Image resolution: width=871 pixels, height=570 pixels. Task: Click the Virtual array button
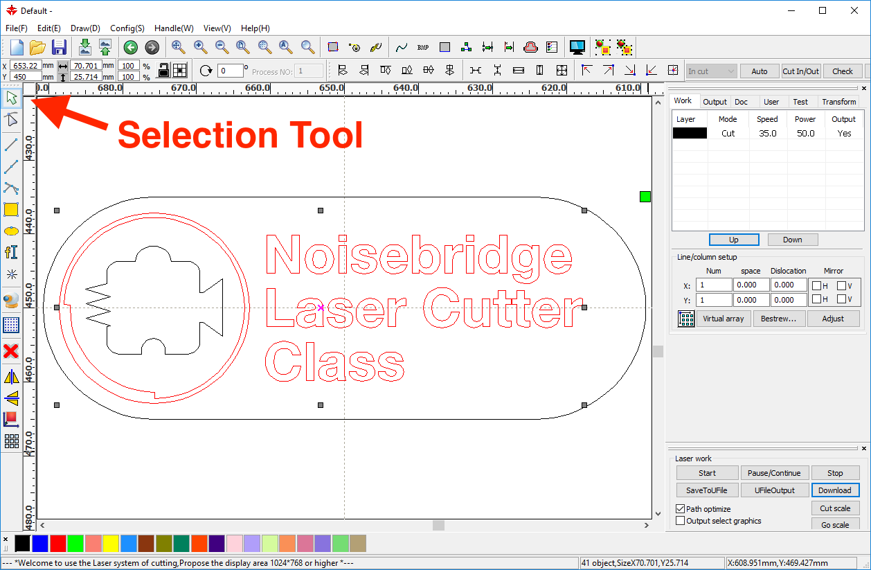[723, 319]
